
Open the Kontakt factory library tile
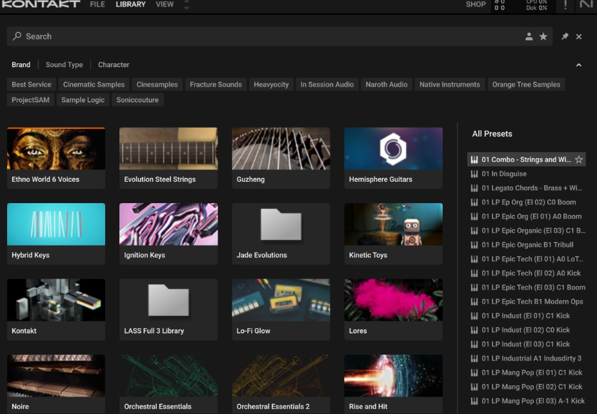(56, 310)
